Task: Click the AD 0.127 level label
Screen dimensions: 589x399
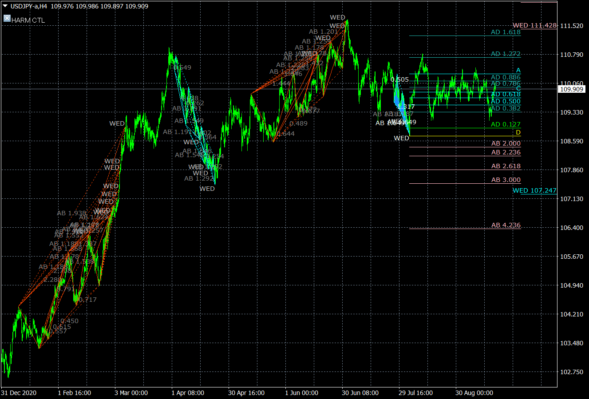Action: tap(506, 125)
